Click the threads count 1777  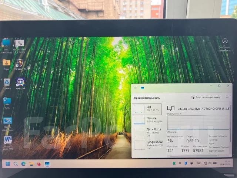(185, 151)
